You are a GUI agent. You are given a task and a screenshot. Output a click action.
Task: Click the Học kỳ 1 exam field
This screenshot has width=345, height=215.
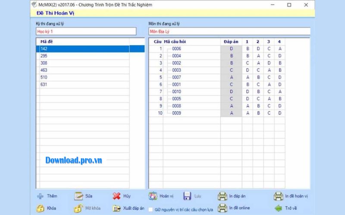point(85,32)
